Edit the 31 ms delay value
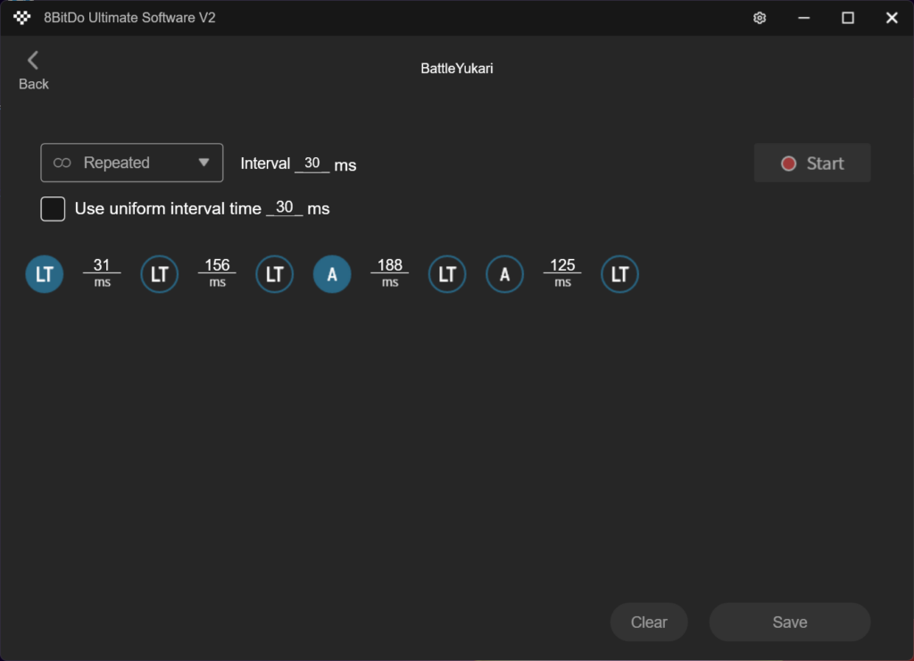This screenshot has height=661, width=914. pos(102,265)
